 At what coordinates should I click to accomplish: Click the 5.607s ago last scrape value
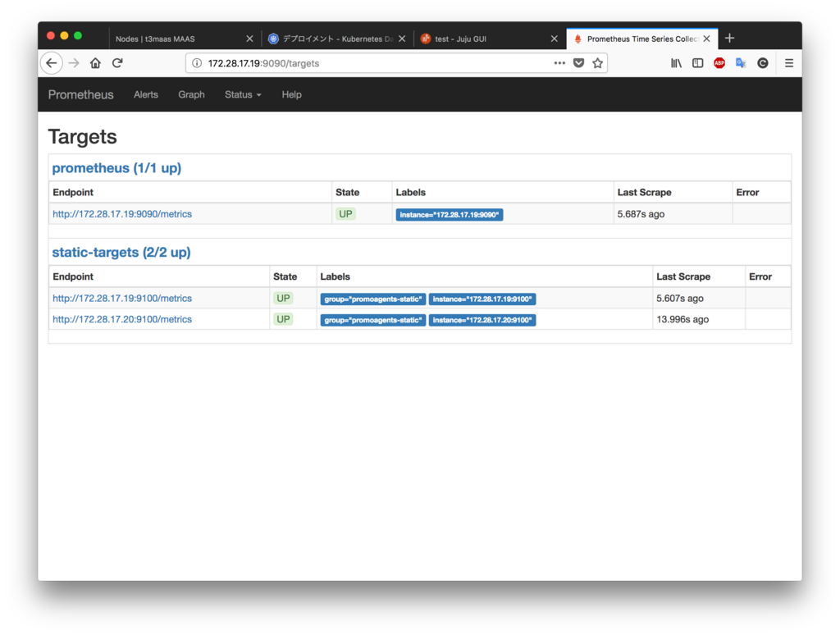[680, 299]
